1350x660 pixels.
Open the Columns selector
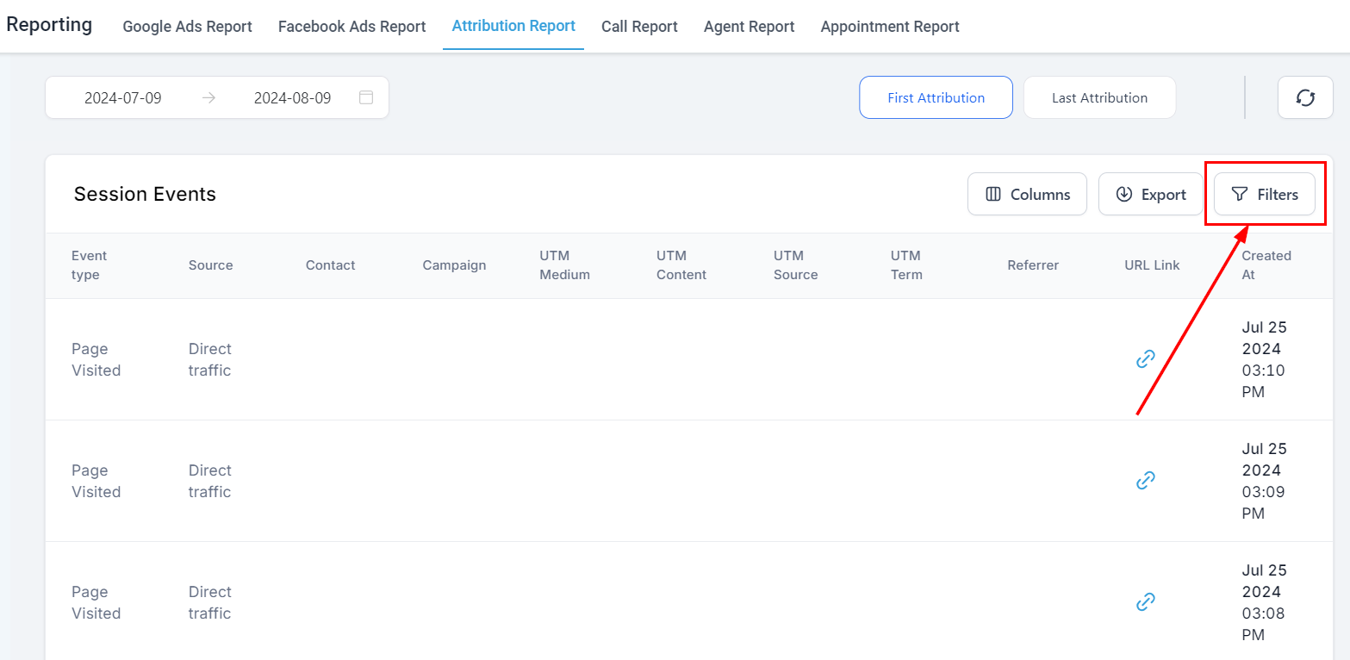pyautogui.click(x=1027, y=195)
